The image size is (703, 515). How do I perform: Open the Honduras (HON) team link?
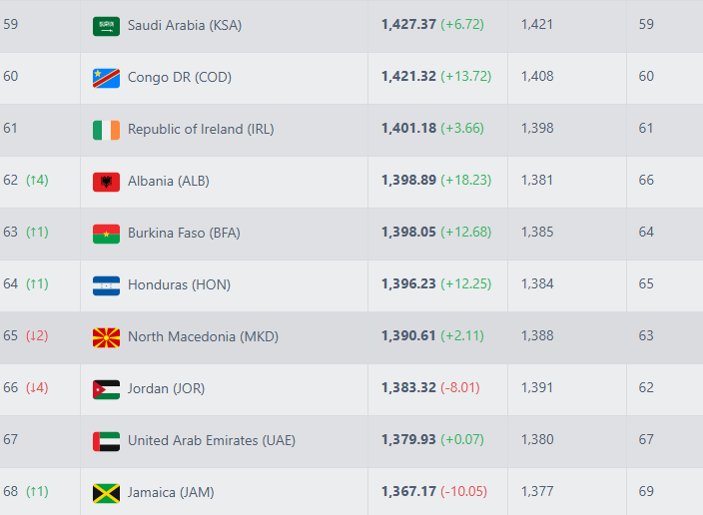click(x=179, y=285)
